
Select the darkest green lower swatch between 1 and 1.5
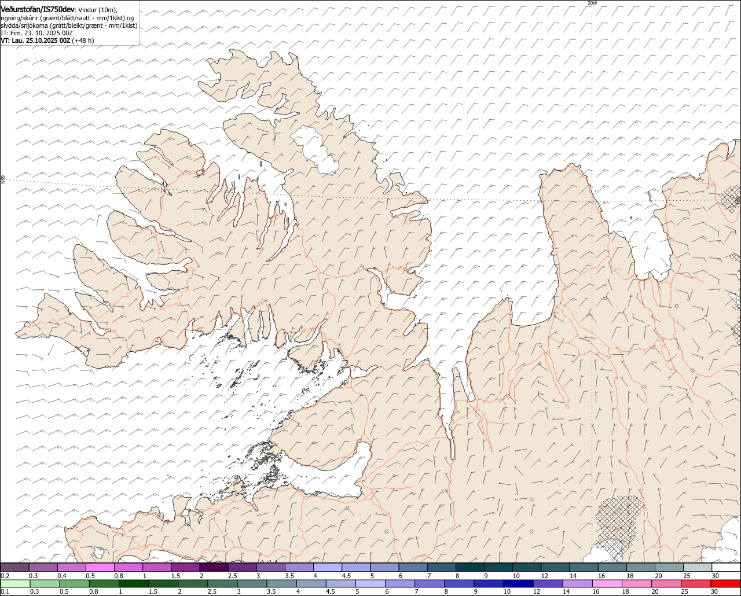(133, 583)
